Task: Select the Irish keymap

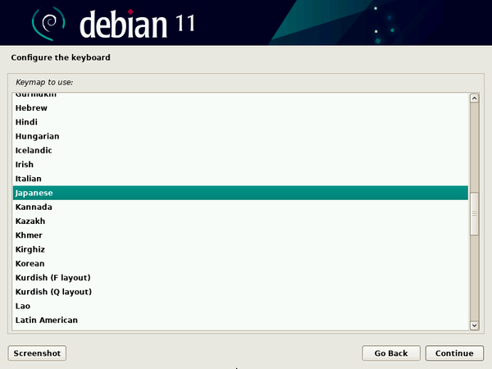Action: (x=25, y=165)
